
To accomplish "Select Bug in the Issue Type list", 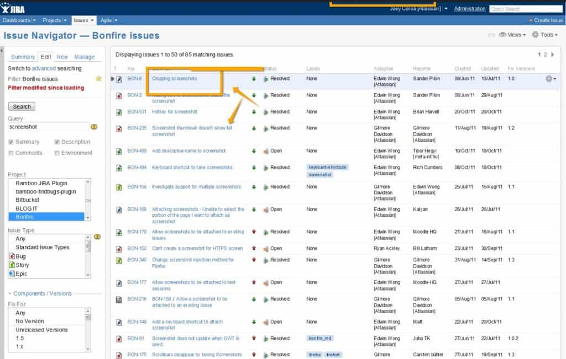I will (46, 256).
